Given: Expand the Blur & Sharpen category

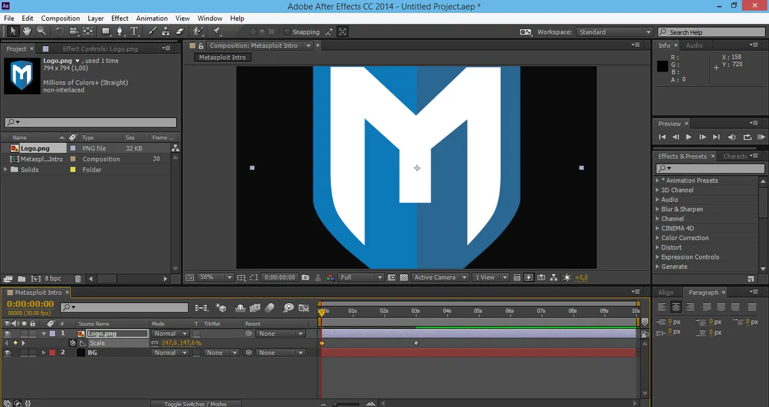Looking at the screenshot, I should (658, 209).
